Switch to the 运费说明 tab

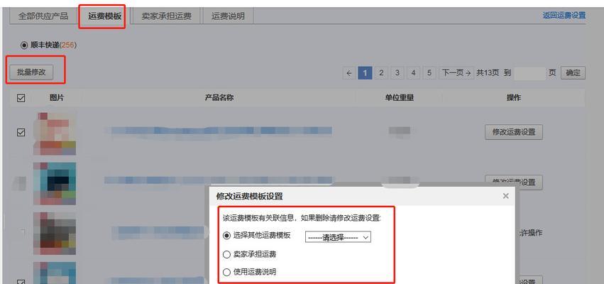(x=228, y=16)
